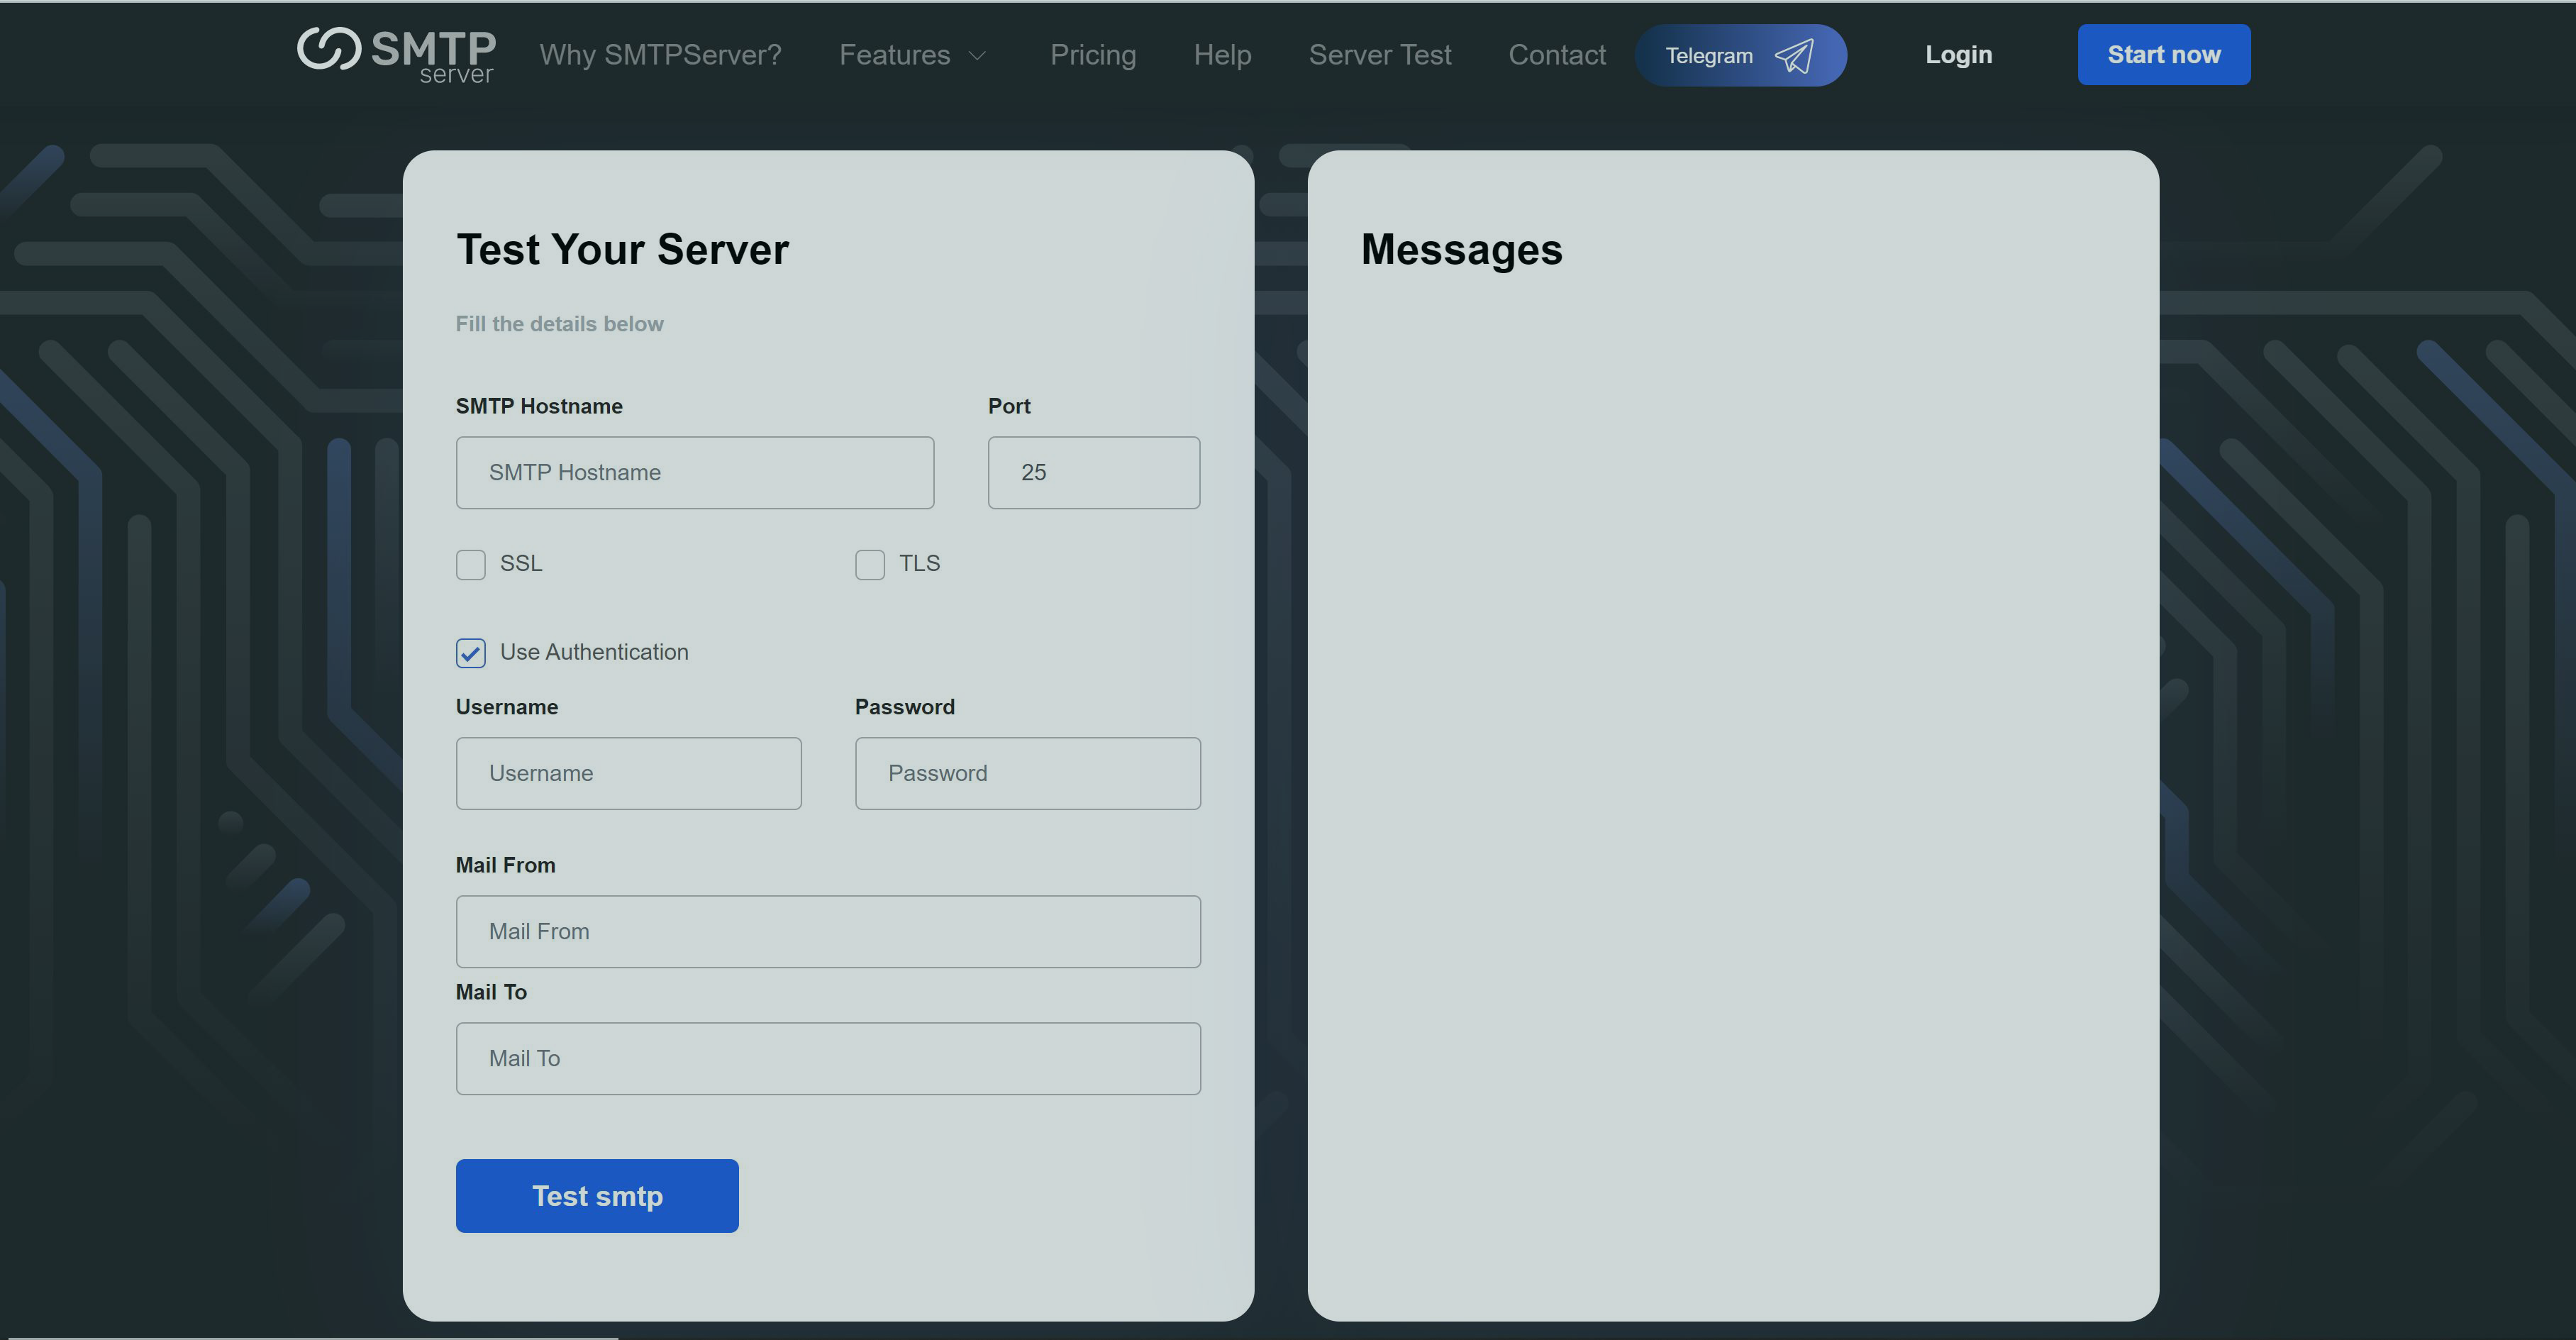Image resolution: width=2576 pixels, height=1340 pixels.
Task: Click the Login link
Action: [x=1958, y=55]
